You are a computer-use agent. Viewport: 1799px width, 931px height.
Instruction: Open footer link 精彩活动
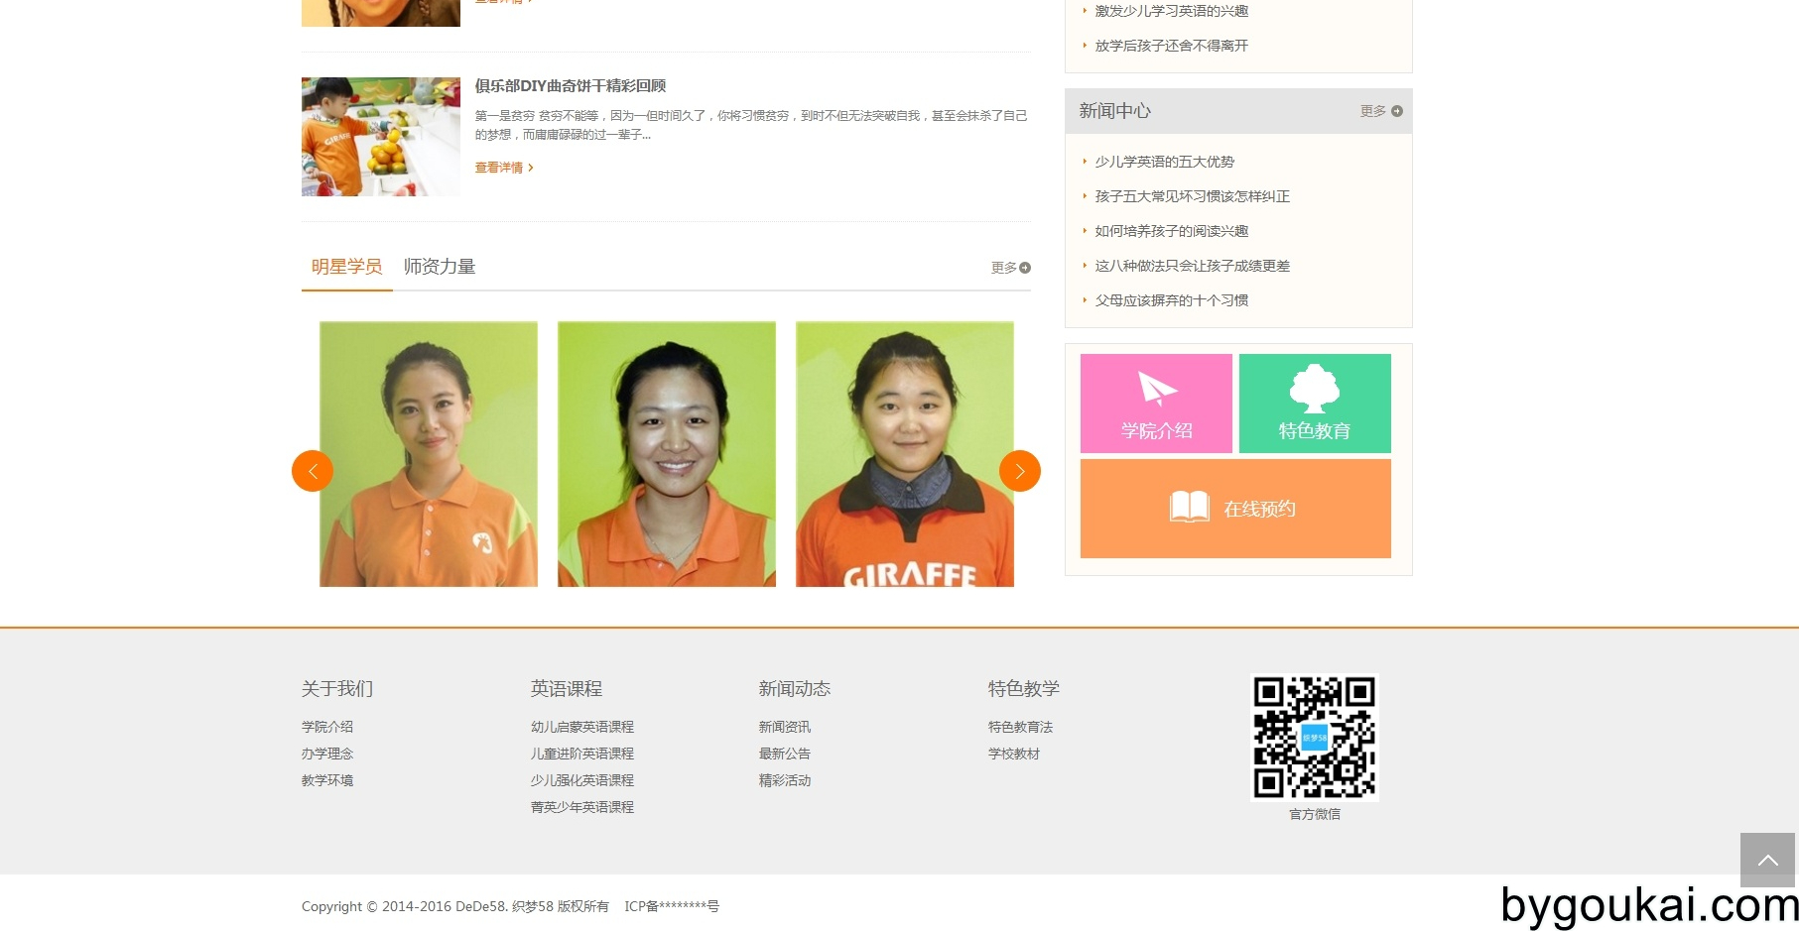tap(785, 780)
